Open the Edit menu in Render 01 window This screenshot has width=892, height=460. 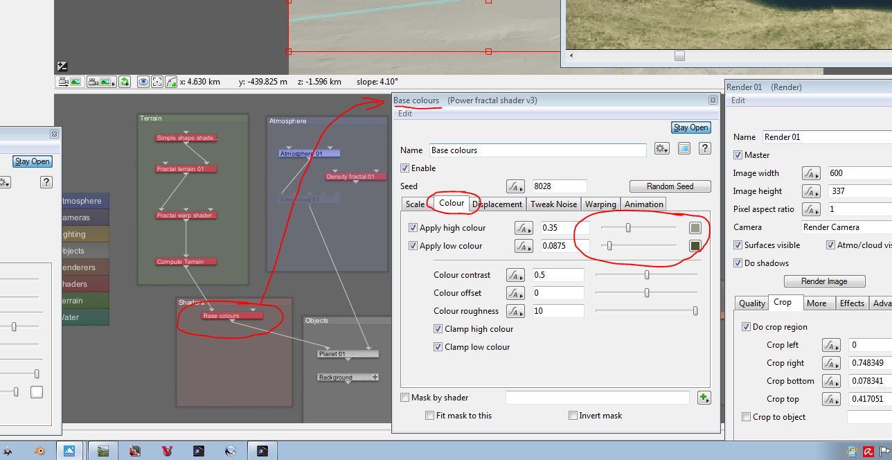coord(738,100)
